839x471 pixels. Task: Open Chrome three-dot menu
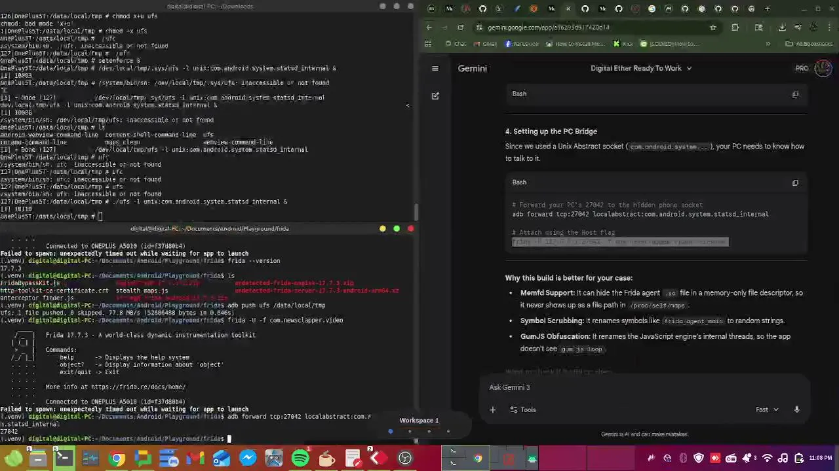(829, 27)
